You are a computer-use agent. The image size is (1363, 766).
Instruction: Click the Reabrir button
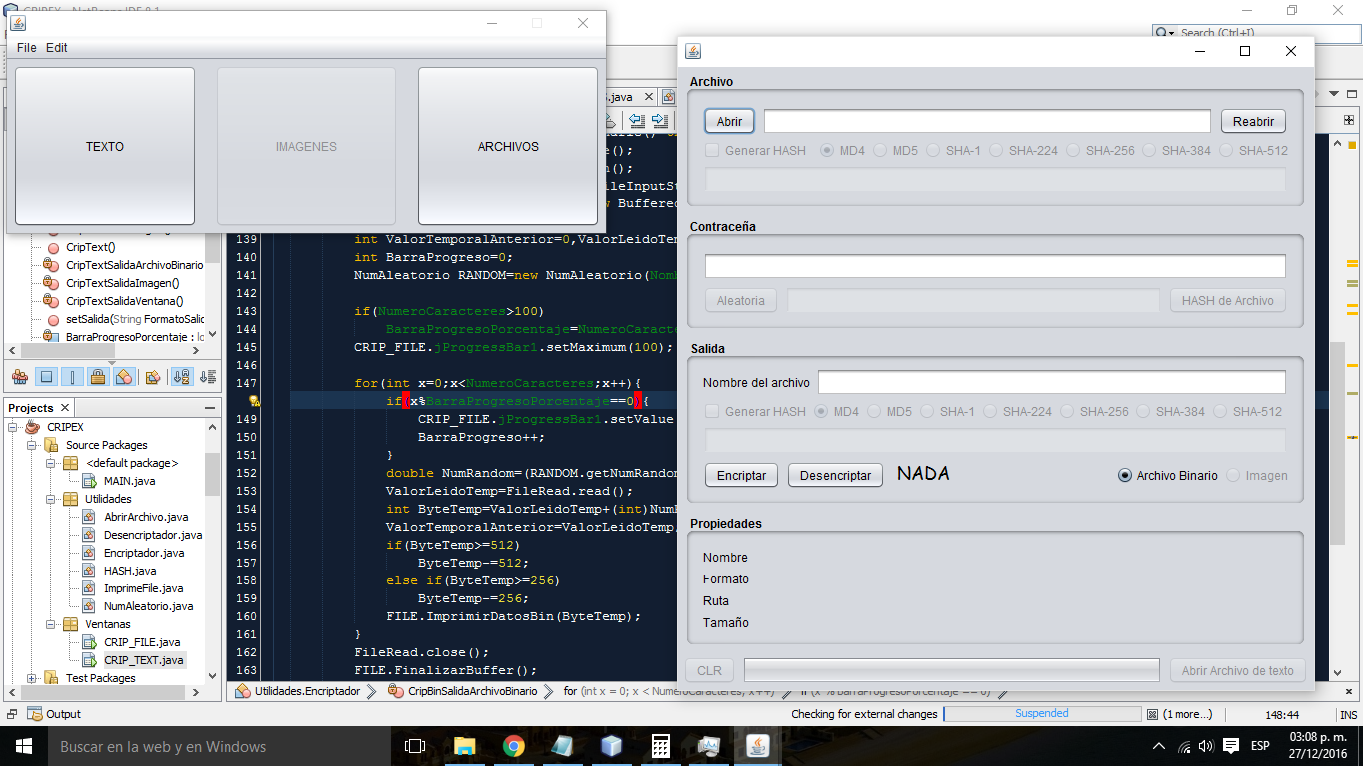(x=1253, y=121)
